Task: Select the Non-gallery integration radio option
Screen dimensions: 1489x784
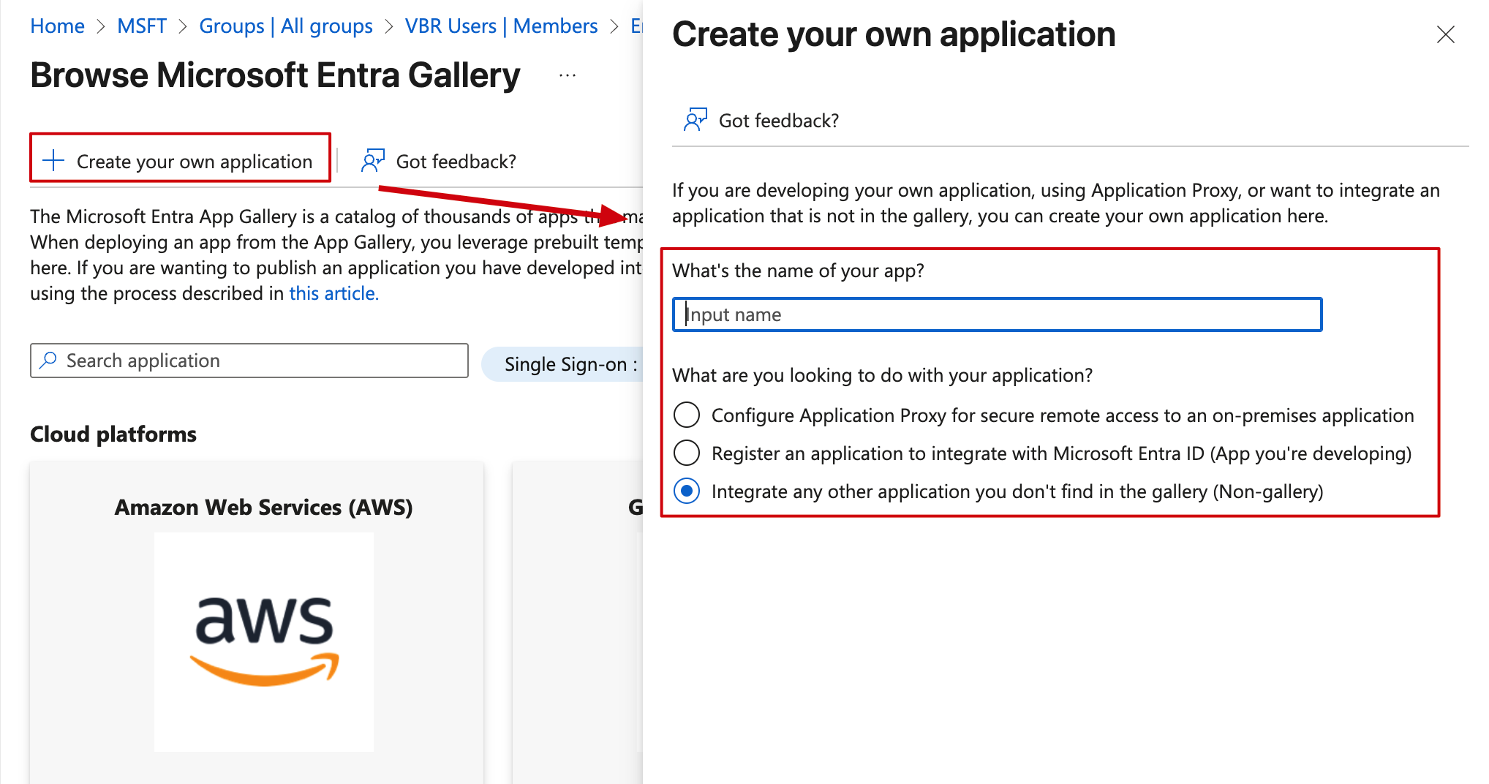Action: click(x=687, y=491)
